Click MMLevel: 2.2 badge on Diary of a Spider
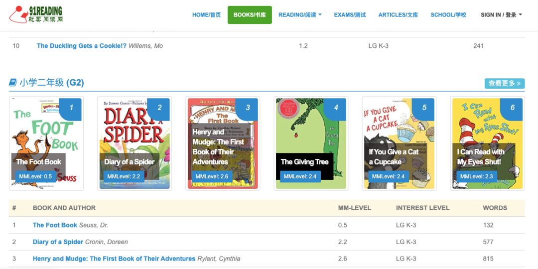 [124, 176]
